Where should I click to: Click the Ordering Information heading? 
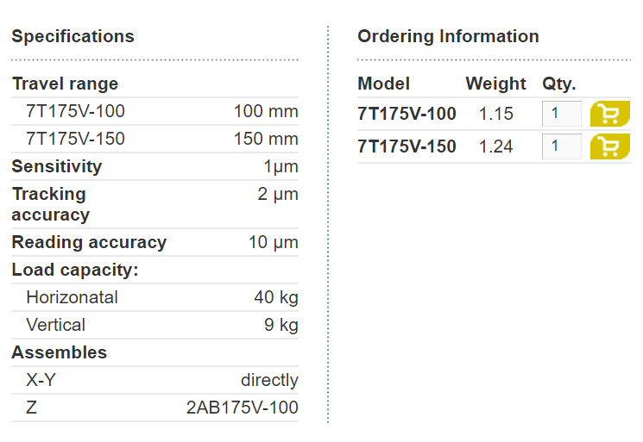pos(448,36)
